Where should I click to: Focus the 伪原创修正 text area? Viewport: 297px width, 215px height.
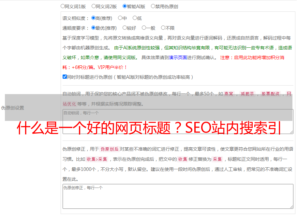coord(178,196)
